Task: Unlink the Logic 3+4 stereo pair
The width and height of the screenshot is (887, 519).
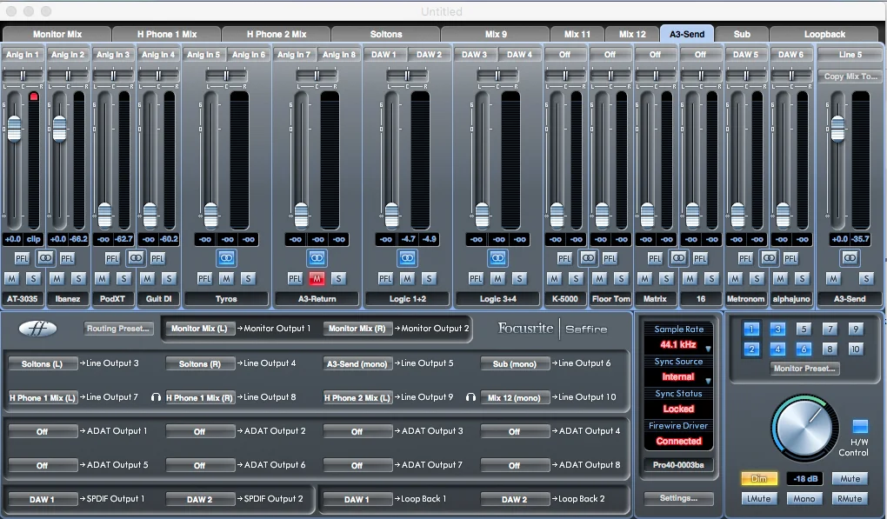Action: click(x=497, y=258)
